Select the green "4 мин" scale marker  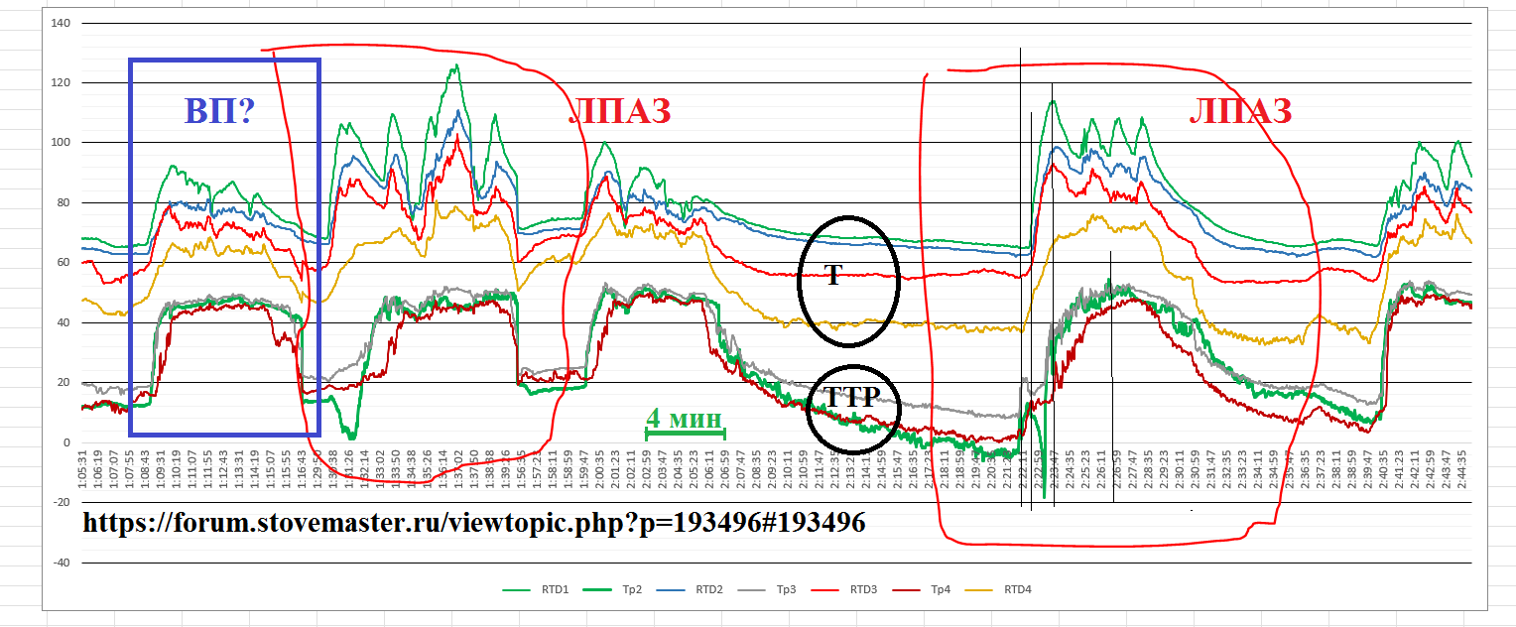[685, 418]
